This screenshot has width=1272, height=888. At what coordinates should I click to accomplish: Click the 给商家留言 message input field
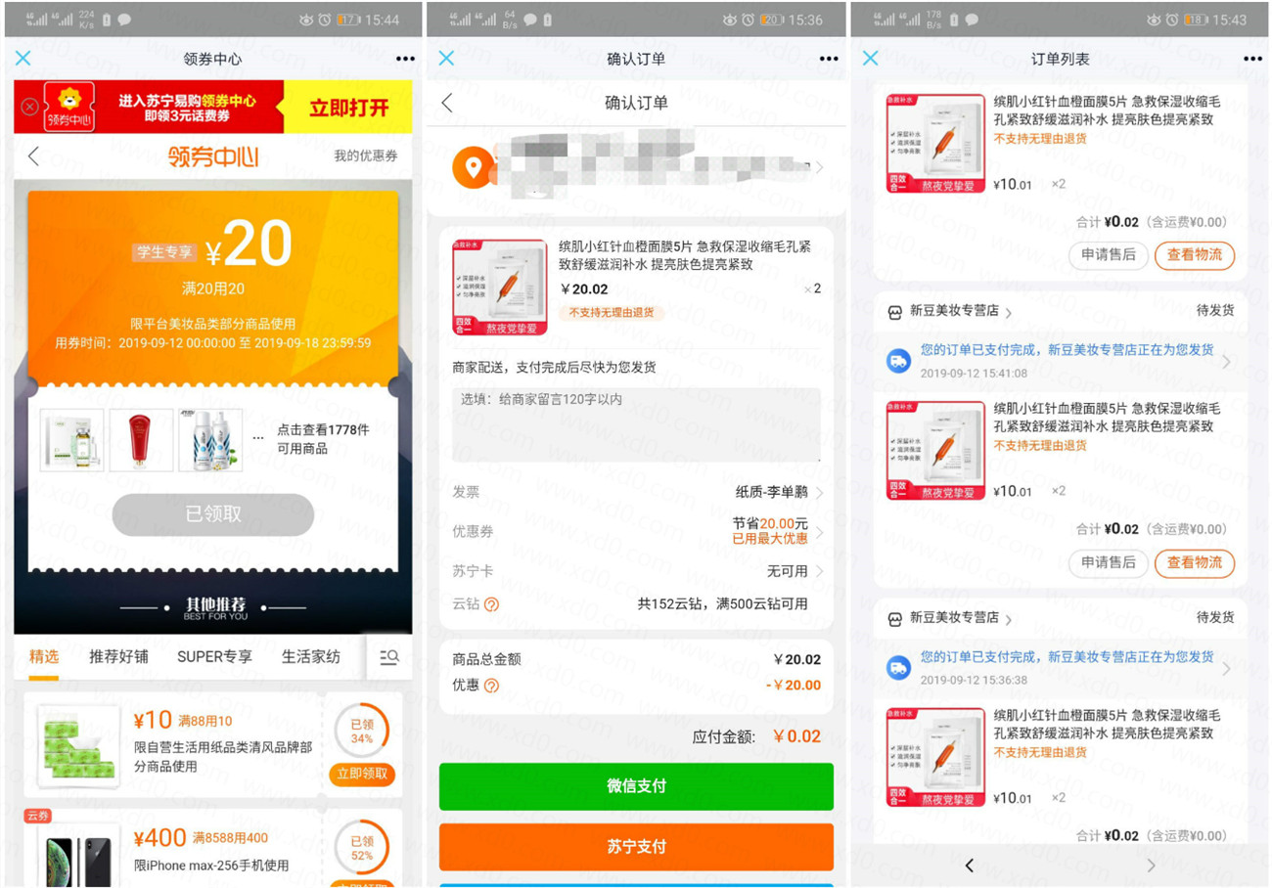636,424
